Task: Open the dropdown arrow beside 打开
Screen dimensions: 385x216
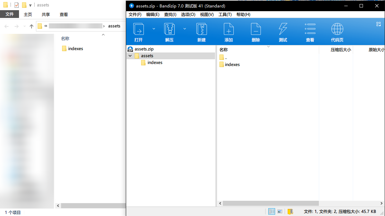Action: pos(154,29)
